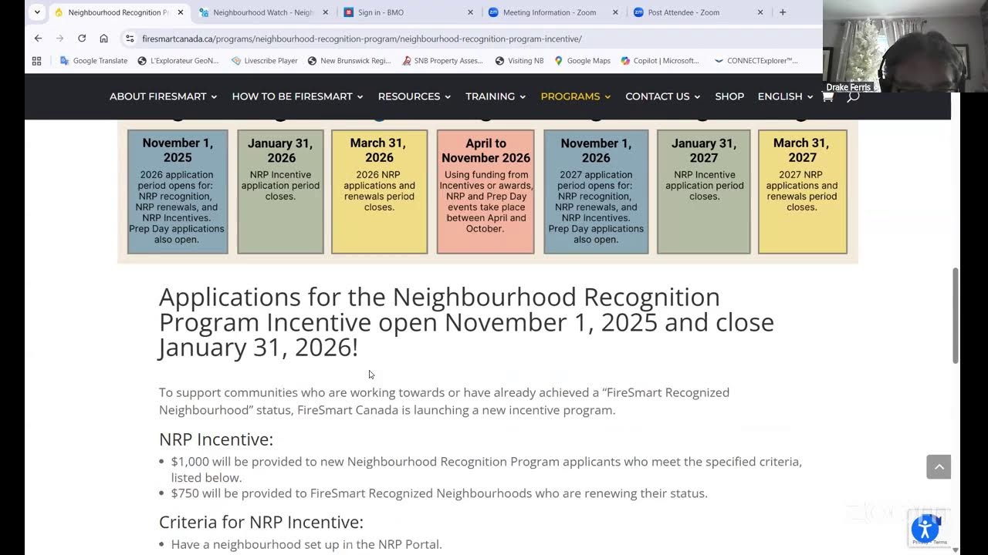
Task: Open the accessibility options widget
Action: click(925, 529)
